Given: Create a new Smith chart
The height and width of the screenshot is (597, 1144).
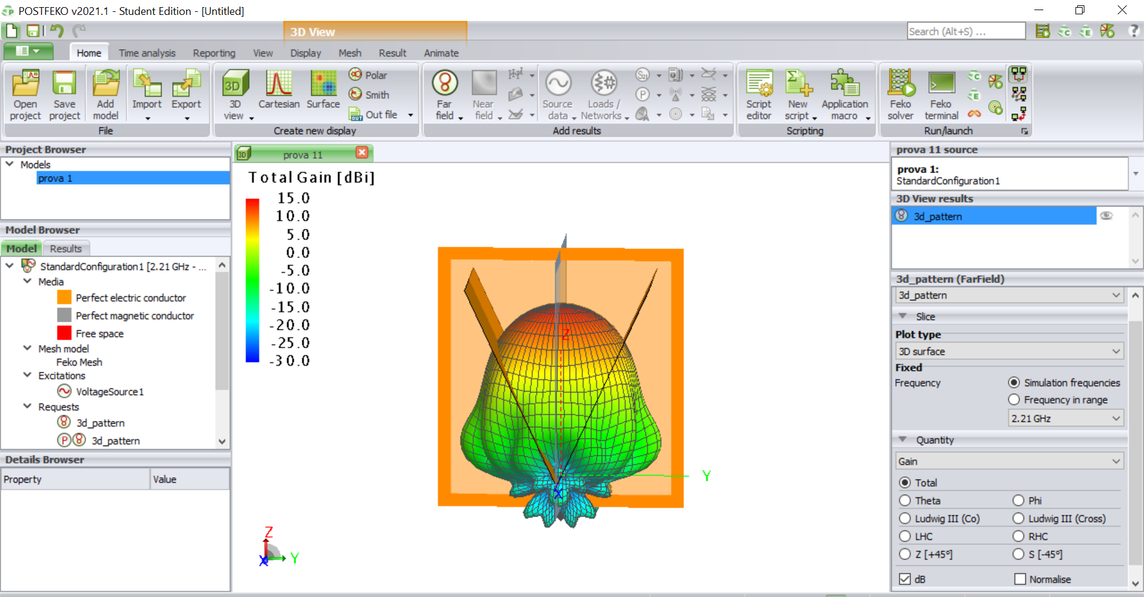Looking at the screenshot, I should tap(369, 95).
